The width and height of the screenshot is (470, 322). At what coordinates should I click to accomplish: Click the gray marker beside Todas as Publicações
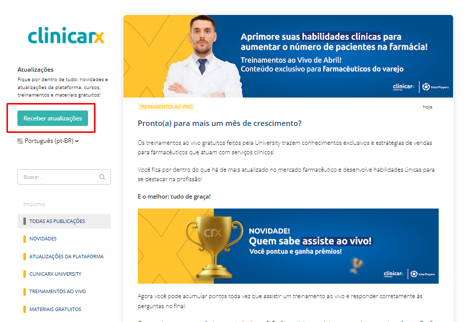tap(24, 221)
